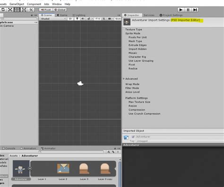This screenshot has height=187, width=224.
Task: Click the Hierarchy search field
Action: [x=18, y=19]
